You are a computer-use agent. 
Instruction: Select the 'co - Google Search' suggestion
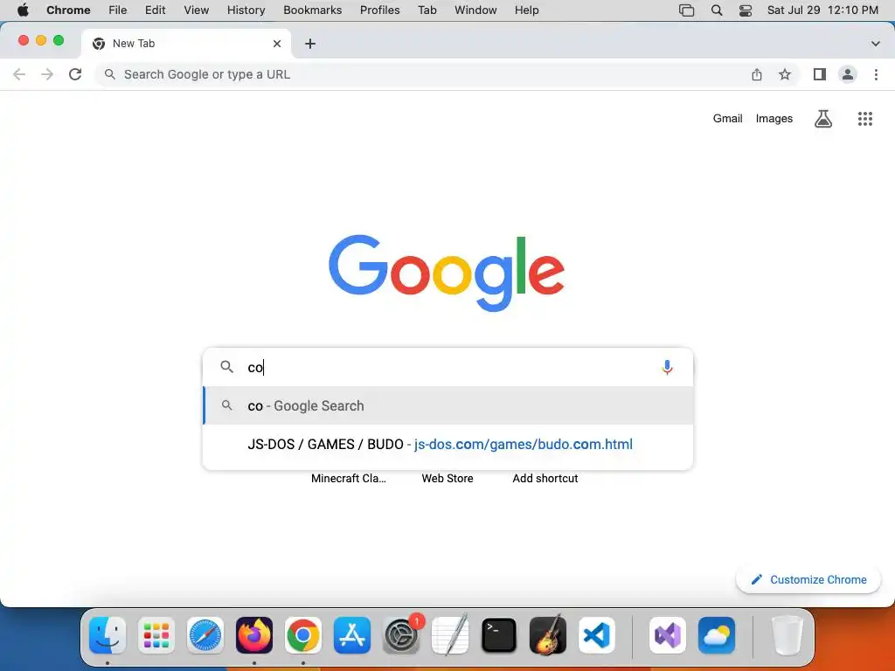tap(448, 405)
